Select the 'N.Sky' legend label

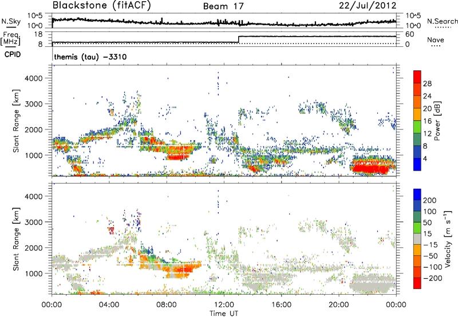click(x=11, y=21)
